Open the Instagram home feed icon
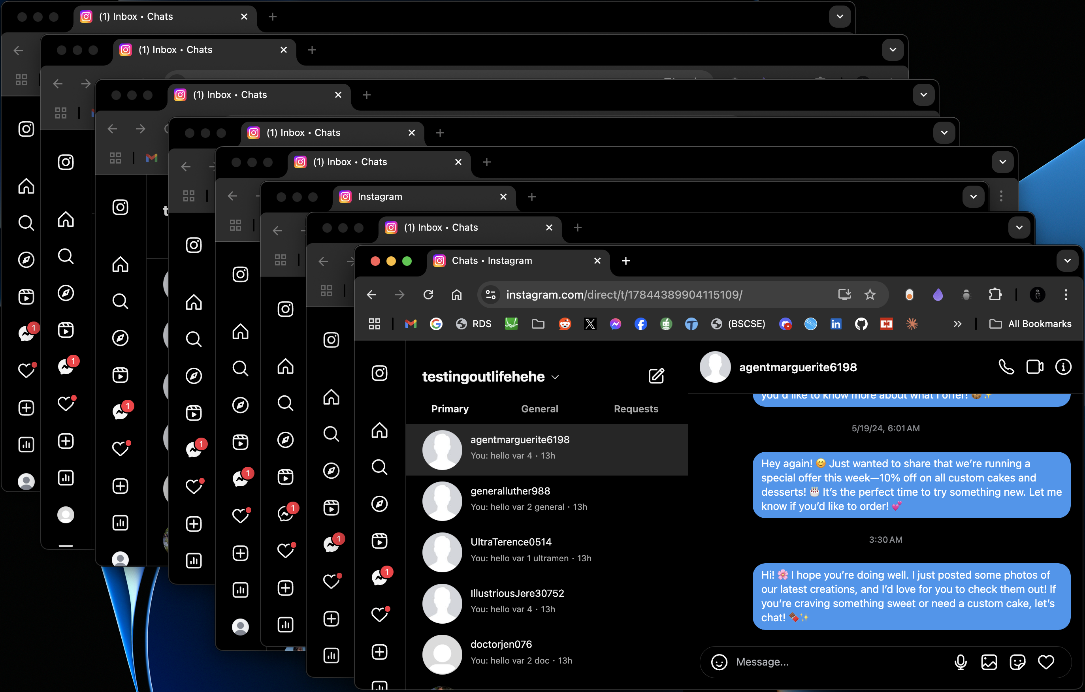The image size is (1085, 692). pyautogui.click(x=380, y=431)
